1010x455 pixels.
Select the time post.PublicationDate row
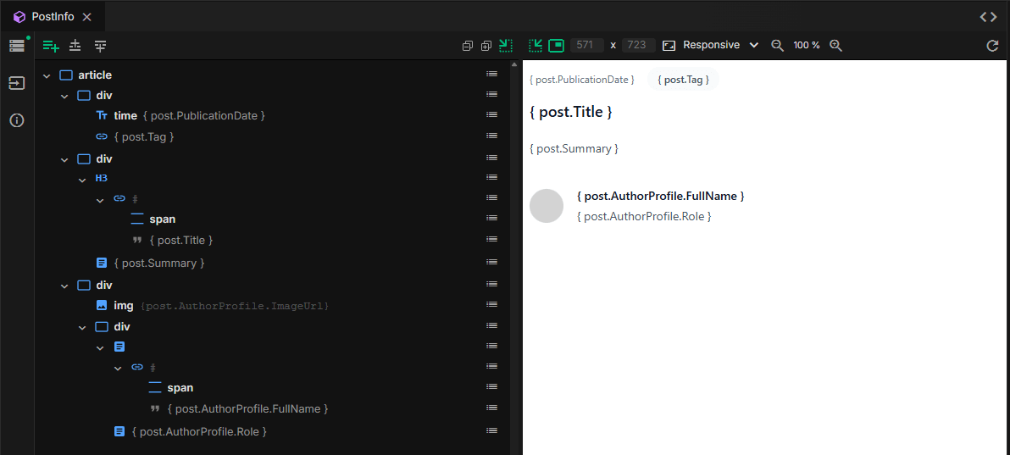(x=273, y=115)
